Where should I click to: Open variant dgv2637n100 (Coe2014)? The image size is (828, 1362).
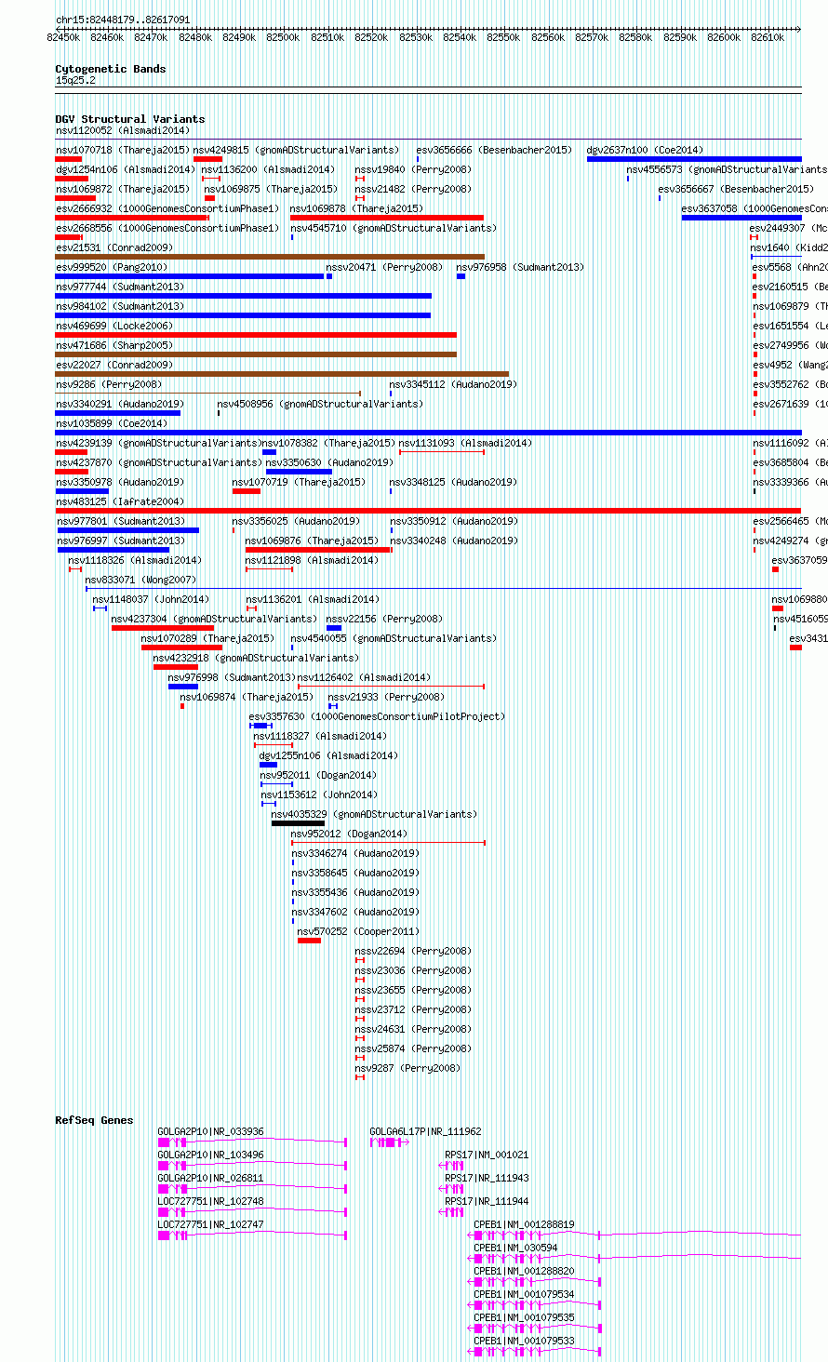coord(645,150)
